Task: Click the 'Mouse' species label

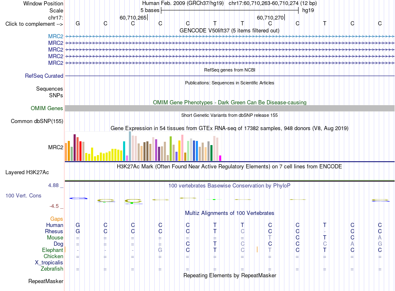Action: click(55, 238)
